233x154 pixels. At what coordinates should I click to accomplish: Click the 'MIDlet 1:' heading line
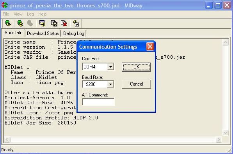pyautogui.click(x=18, y=67)
